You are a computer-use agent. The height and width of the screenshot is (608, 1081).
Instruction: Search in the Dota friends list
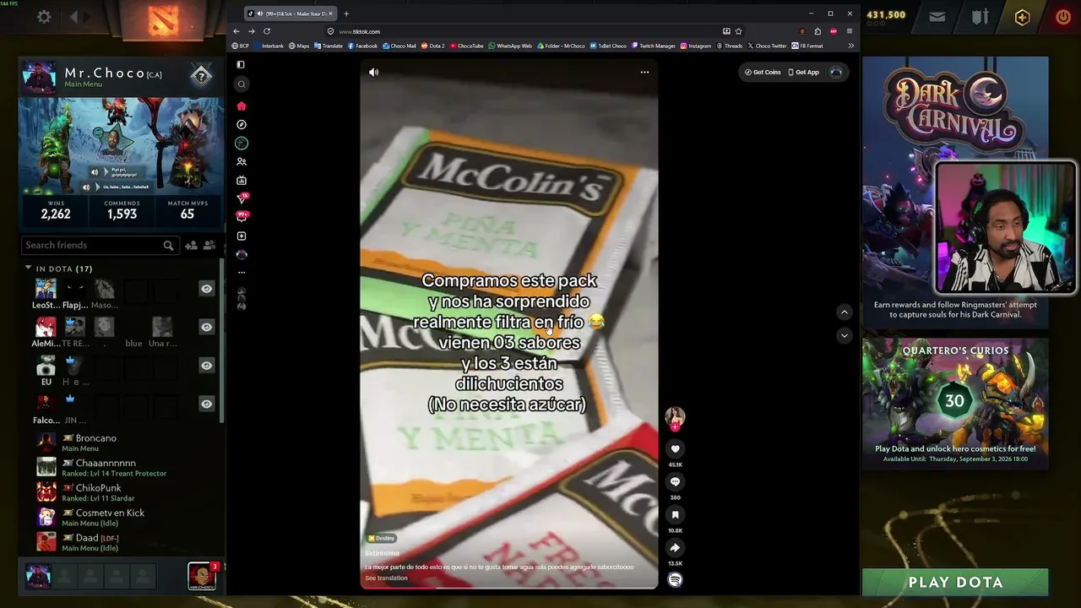pyautogui.click(x=168, y=245)
